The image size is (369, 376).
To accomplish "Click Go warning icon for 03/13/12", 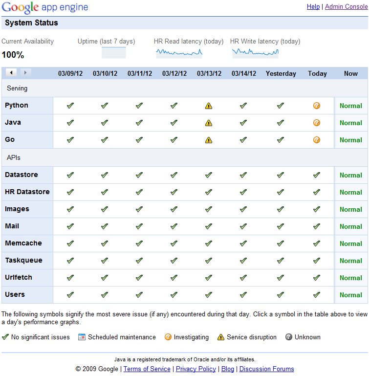I will click(x=209, y=140).
